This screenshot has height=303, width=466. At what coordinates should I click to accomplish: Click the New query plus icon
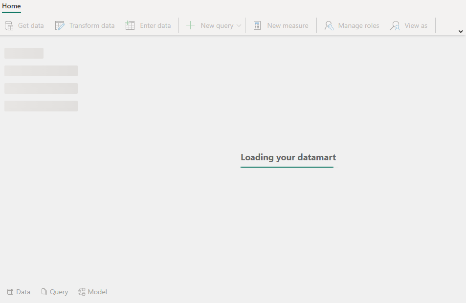[x=190, y=25]
